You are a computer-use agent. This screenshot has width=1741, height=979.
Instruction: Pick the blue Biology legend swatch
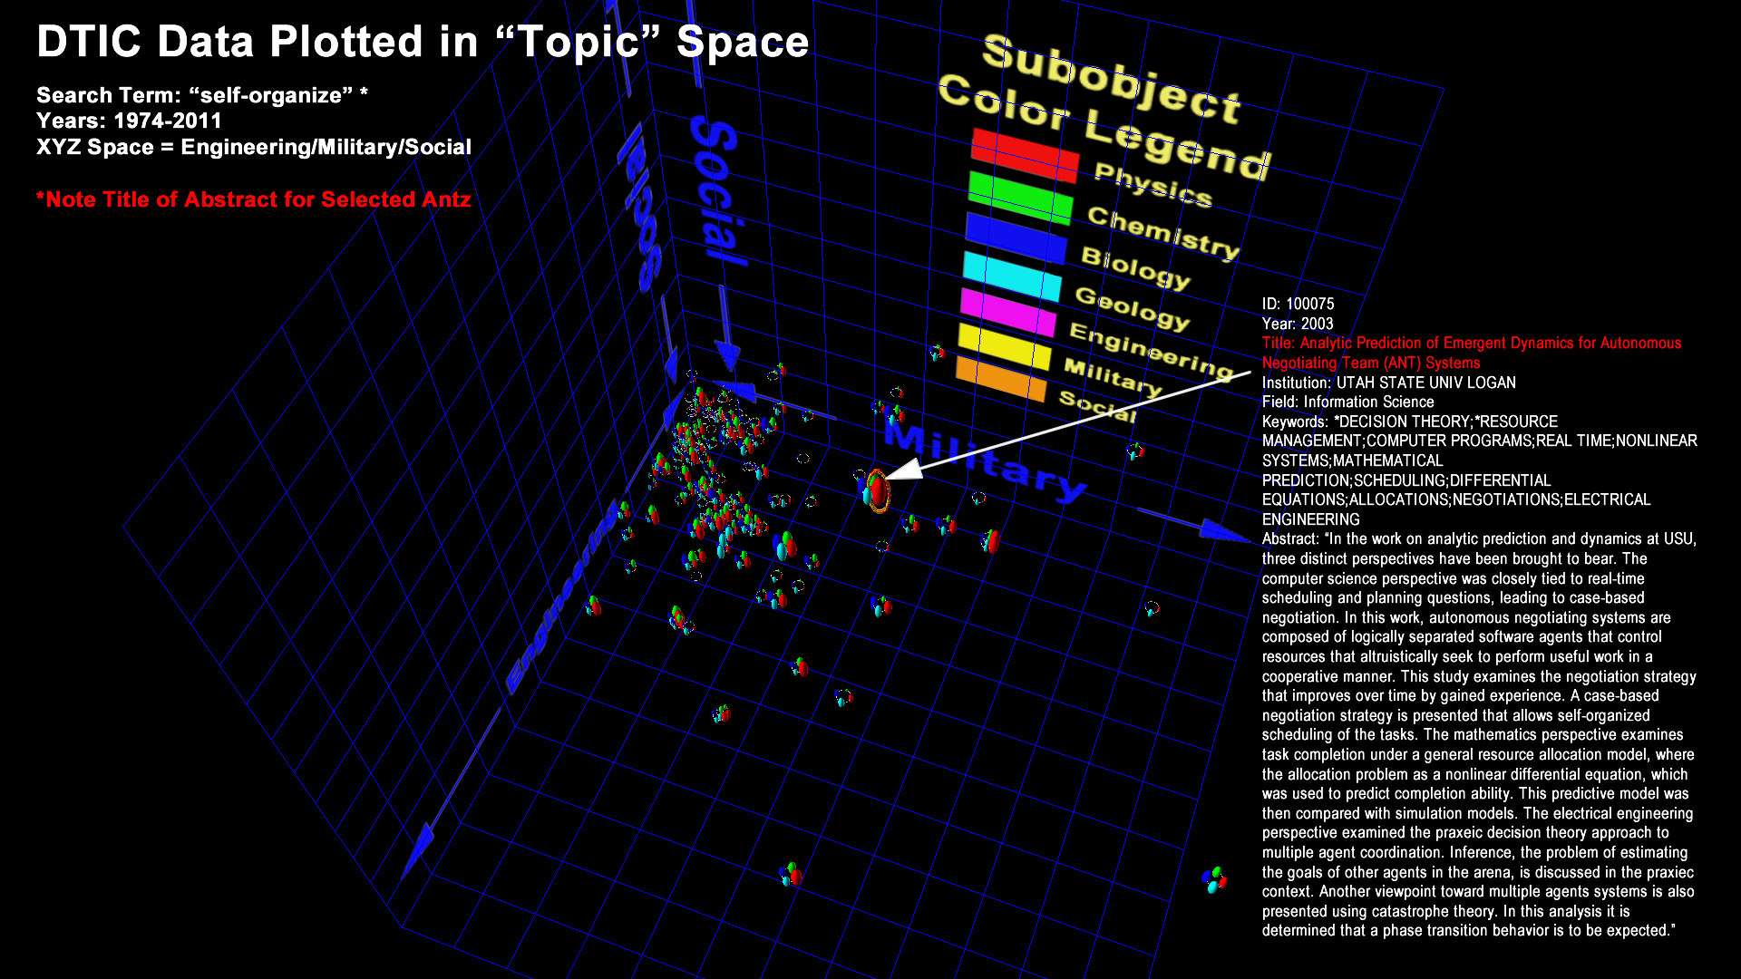click(x=1016, y=237)
